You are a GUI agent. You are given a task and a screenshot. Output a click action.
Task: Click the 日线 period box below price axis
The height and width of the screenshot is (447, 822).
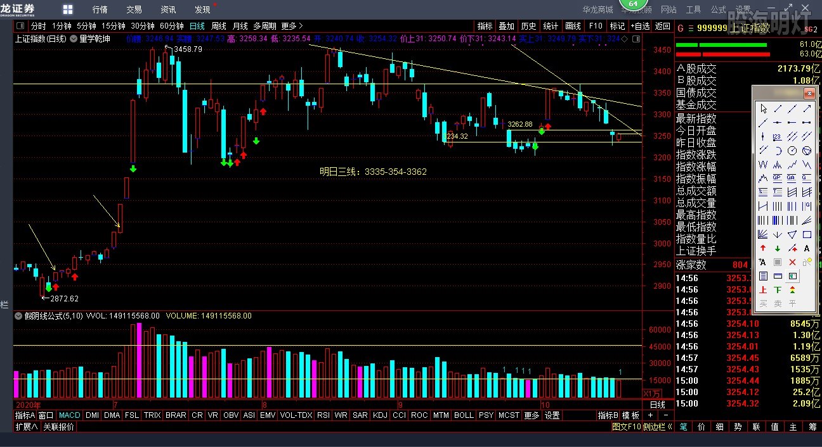(658, 405)
